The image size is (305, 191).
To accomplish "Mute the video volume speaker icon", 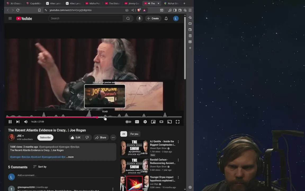I will click(x=26, y=122).
